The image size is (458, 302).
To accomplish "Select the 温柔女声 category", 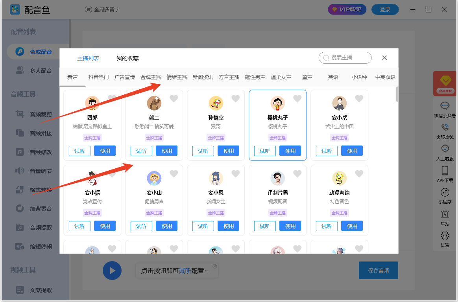I will coord(281,77).
